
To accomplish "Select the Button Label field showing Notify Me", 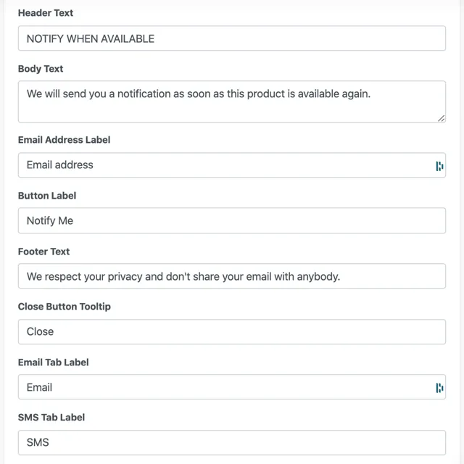I will click(232, 220).
